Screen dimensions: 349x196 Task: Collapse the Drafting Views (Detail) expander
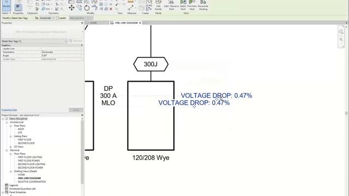click(11, 171)
